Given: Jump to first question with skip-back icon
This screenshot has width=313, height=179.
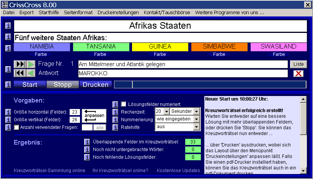Looking at the screenshot, I should 19,73.
